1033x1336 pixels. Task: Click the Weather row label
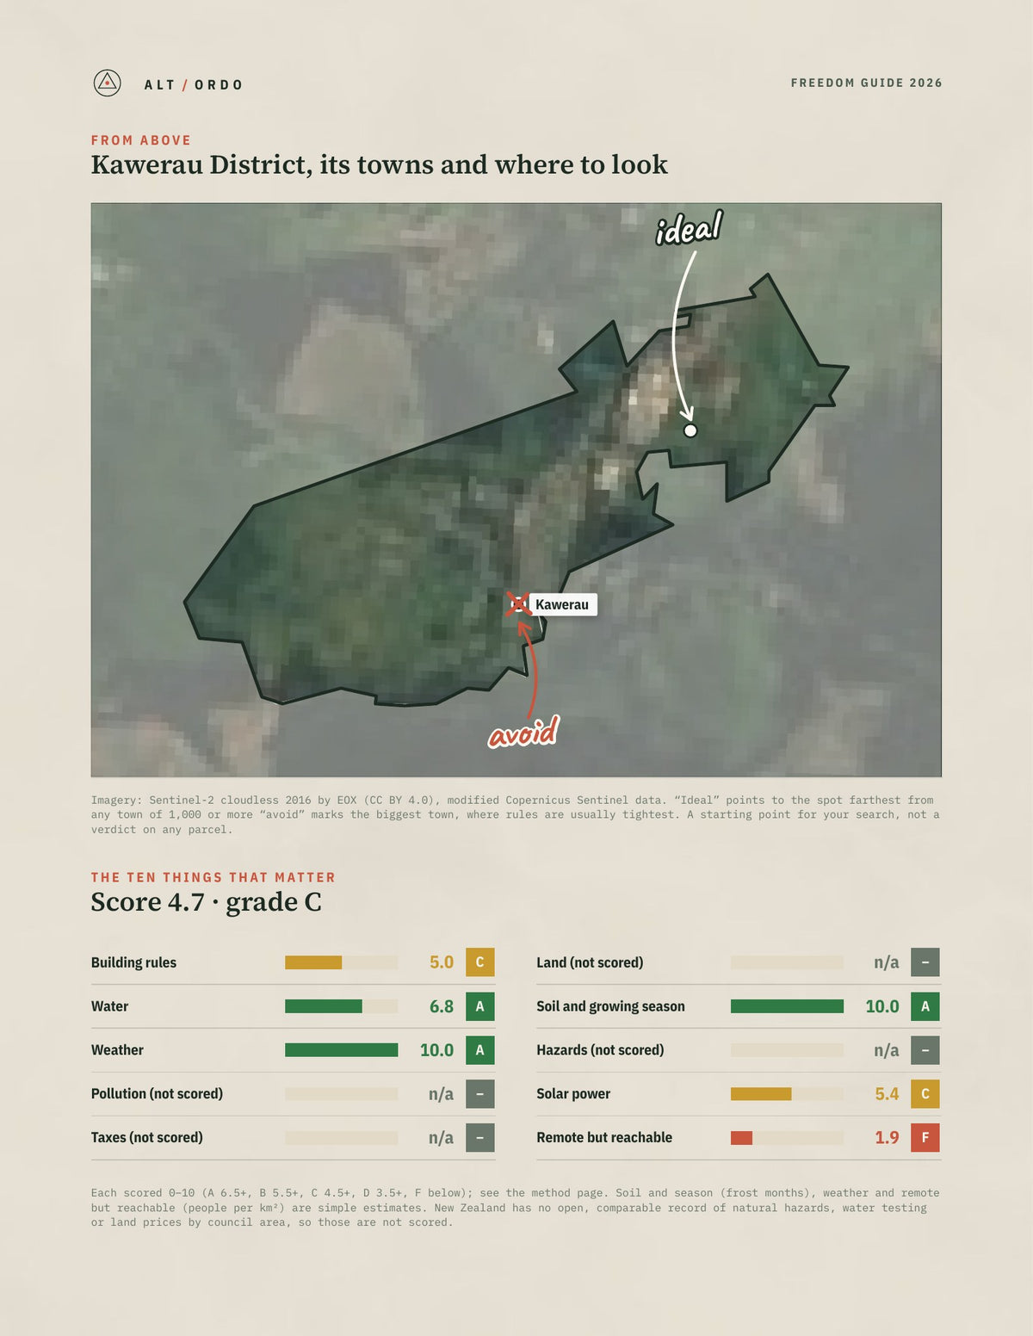click(x=117, y=1050)
